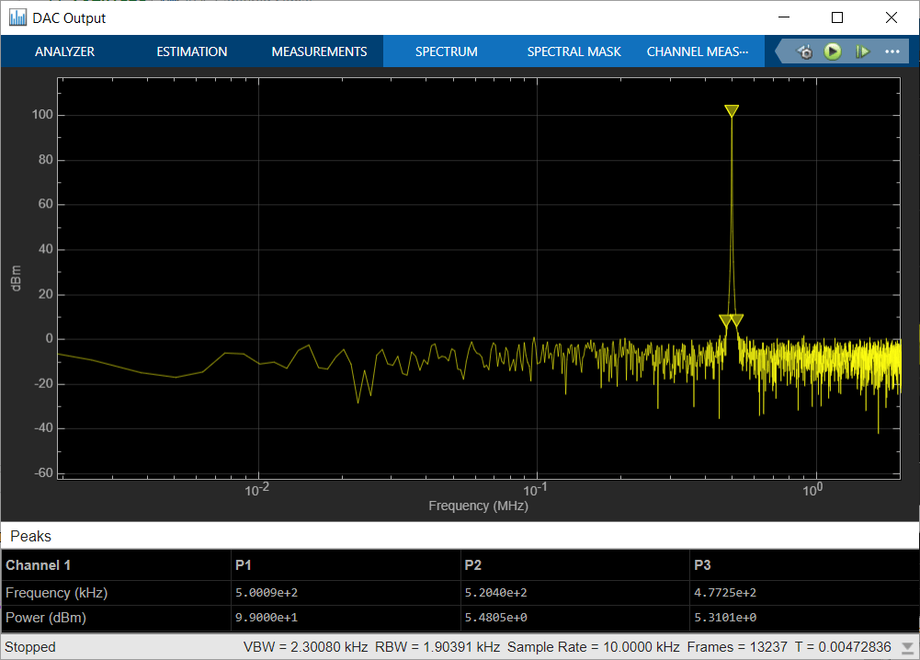The image size is (920, 660).
Task: Click the green Run simulation button
Action: [832, 51]
